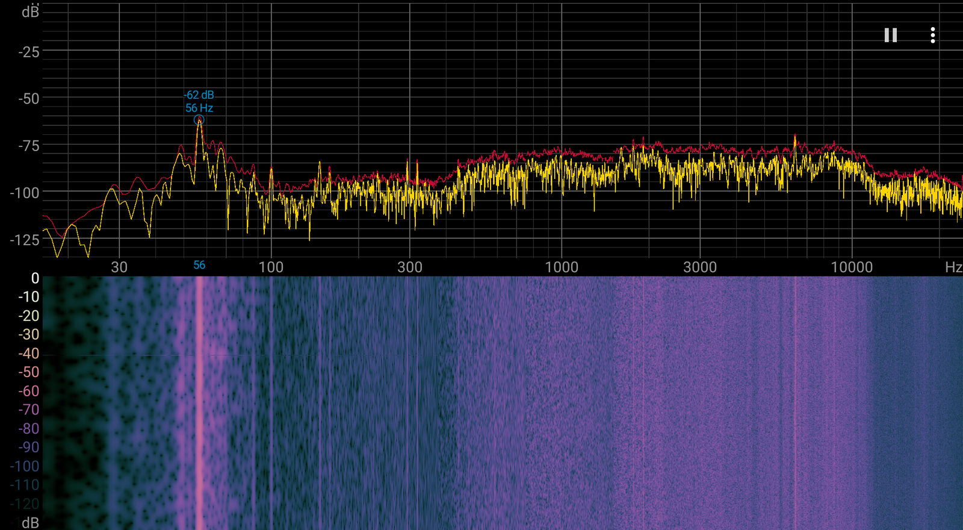
Task: Pause the live spectrum analysis
Action: pos(891,36)
